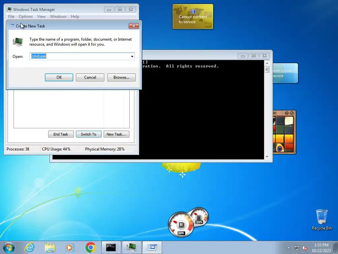Screen dimensions: 338x254
Task: Click the picture puzzle gadget tiles
Action: 284,134
